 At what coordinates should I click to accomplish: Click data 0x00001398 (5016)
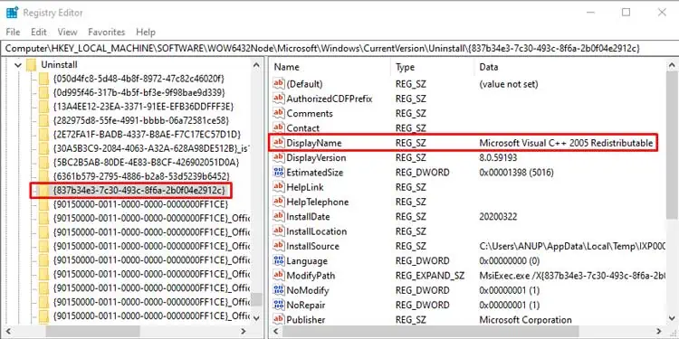(x=516, y=173)
